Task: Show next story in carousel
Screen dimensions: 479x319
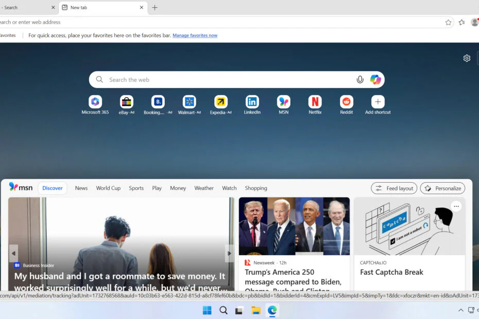Action: click(229, 253)
